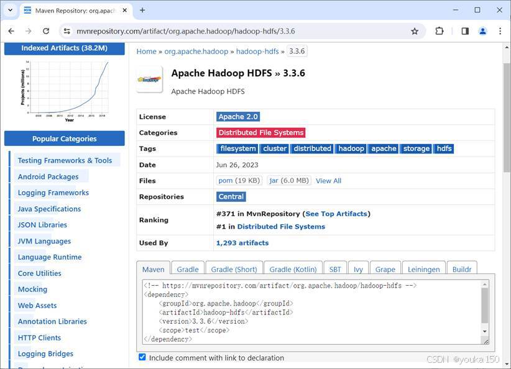Toggle the browser side panel icon
The height and width of the screenshot is (369, 511).
(x=465, y=31)
